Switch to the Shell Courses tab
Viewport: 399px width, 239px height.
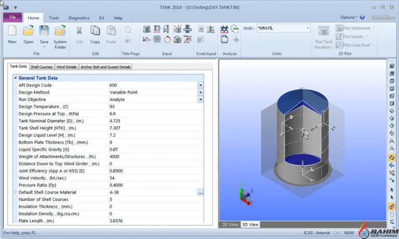pos(42,67)
